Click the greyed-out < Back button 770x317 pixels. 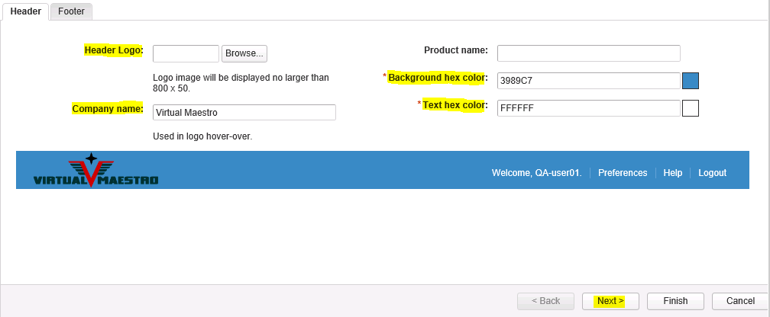click(x=545, y=301)
